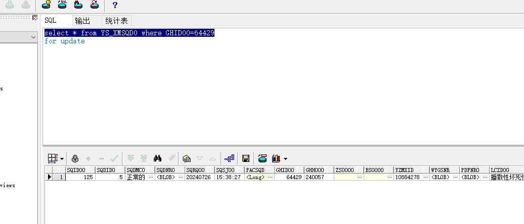Open ellipsis button in 10884278 cell
This screenshot has height=224, width=524.
pyautogui.click(x=426, y=177)
